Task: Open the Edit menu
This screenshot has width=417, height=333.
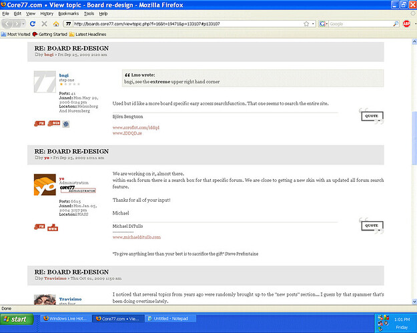Action: point(17,13)
